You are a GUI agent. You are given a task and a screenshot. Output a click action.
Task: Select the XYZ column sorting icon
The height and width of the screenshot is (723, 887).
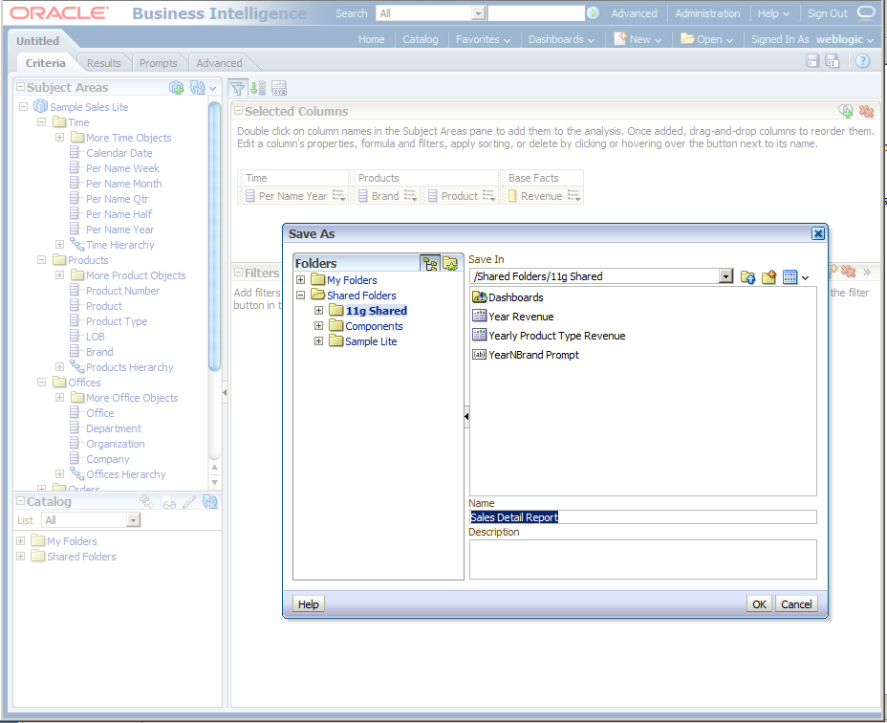pos(278,87)
